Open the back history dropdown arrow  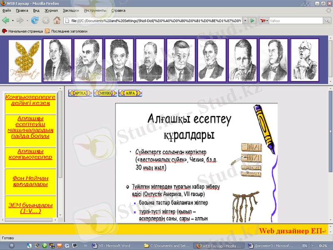13,20
